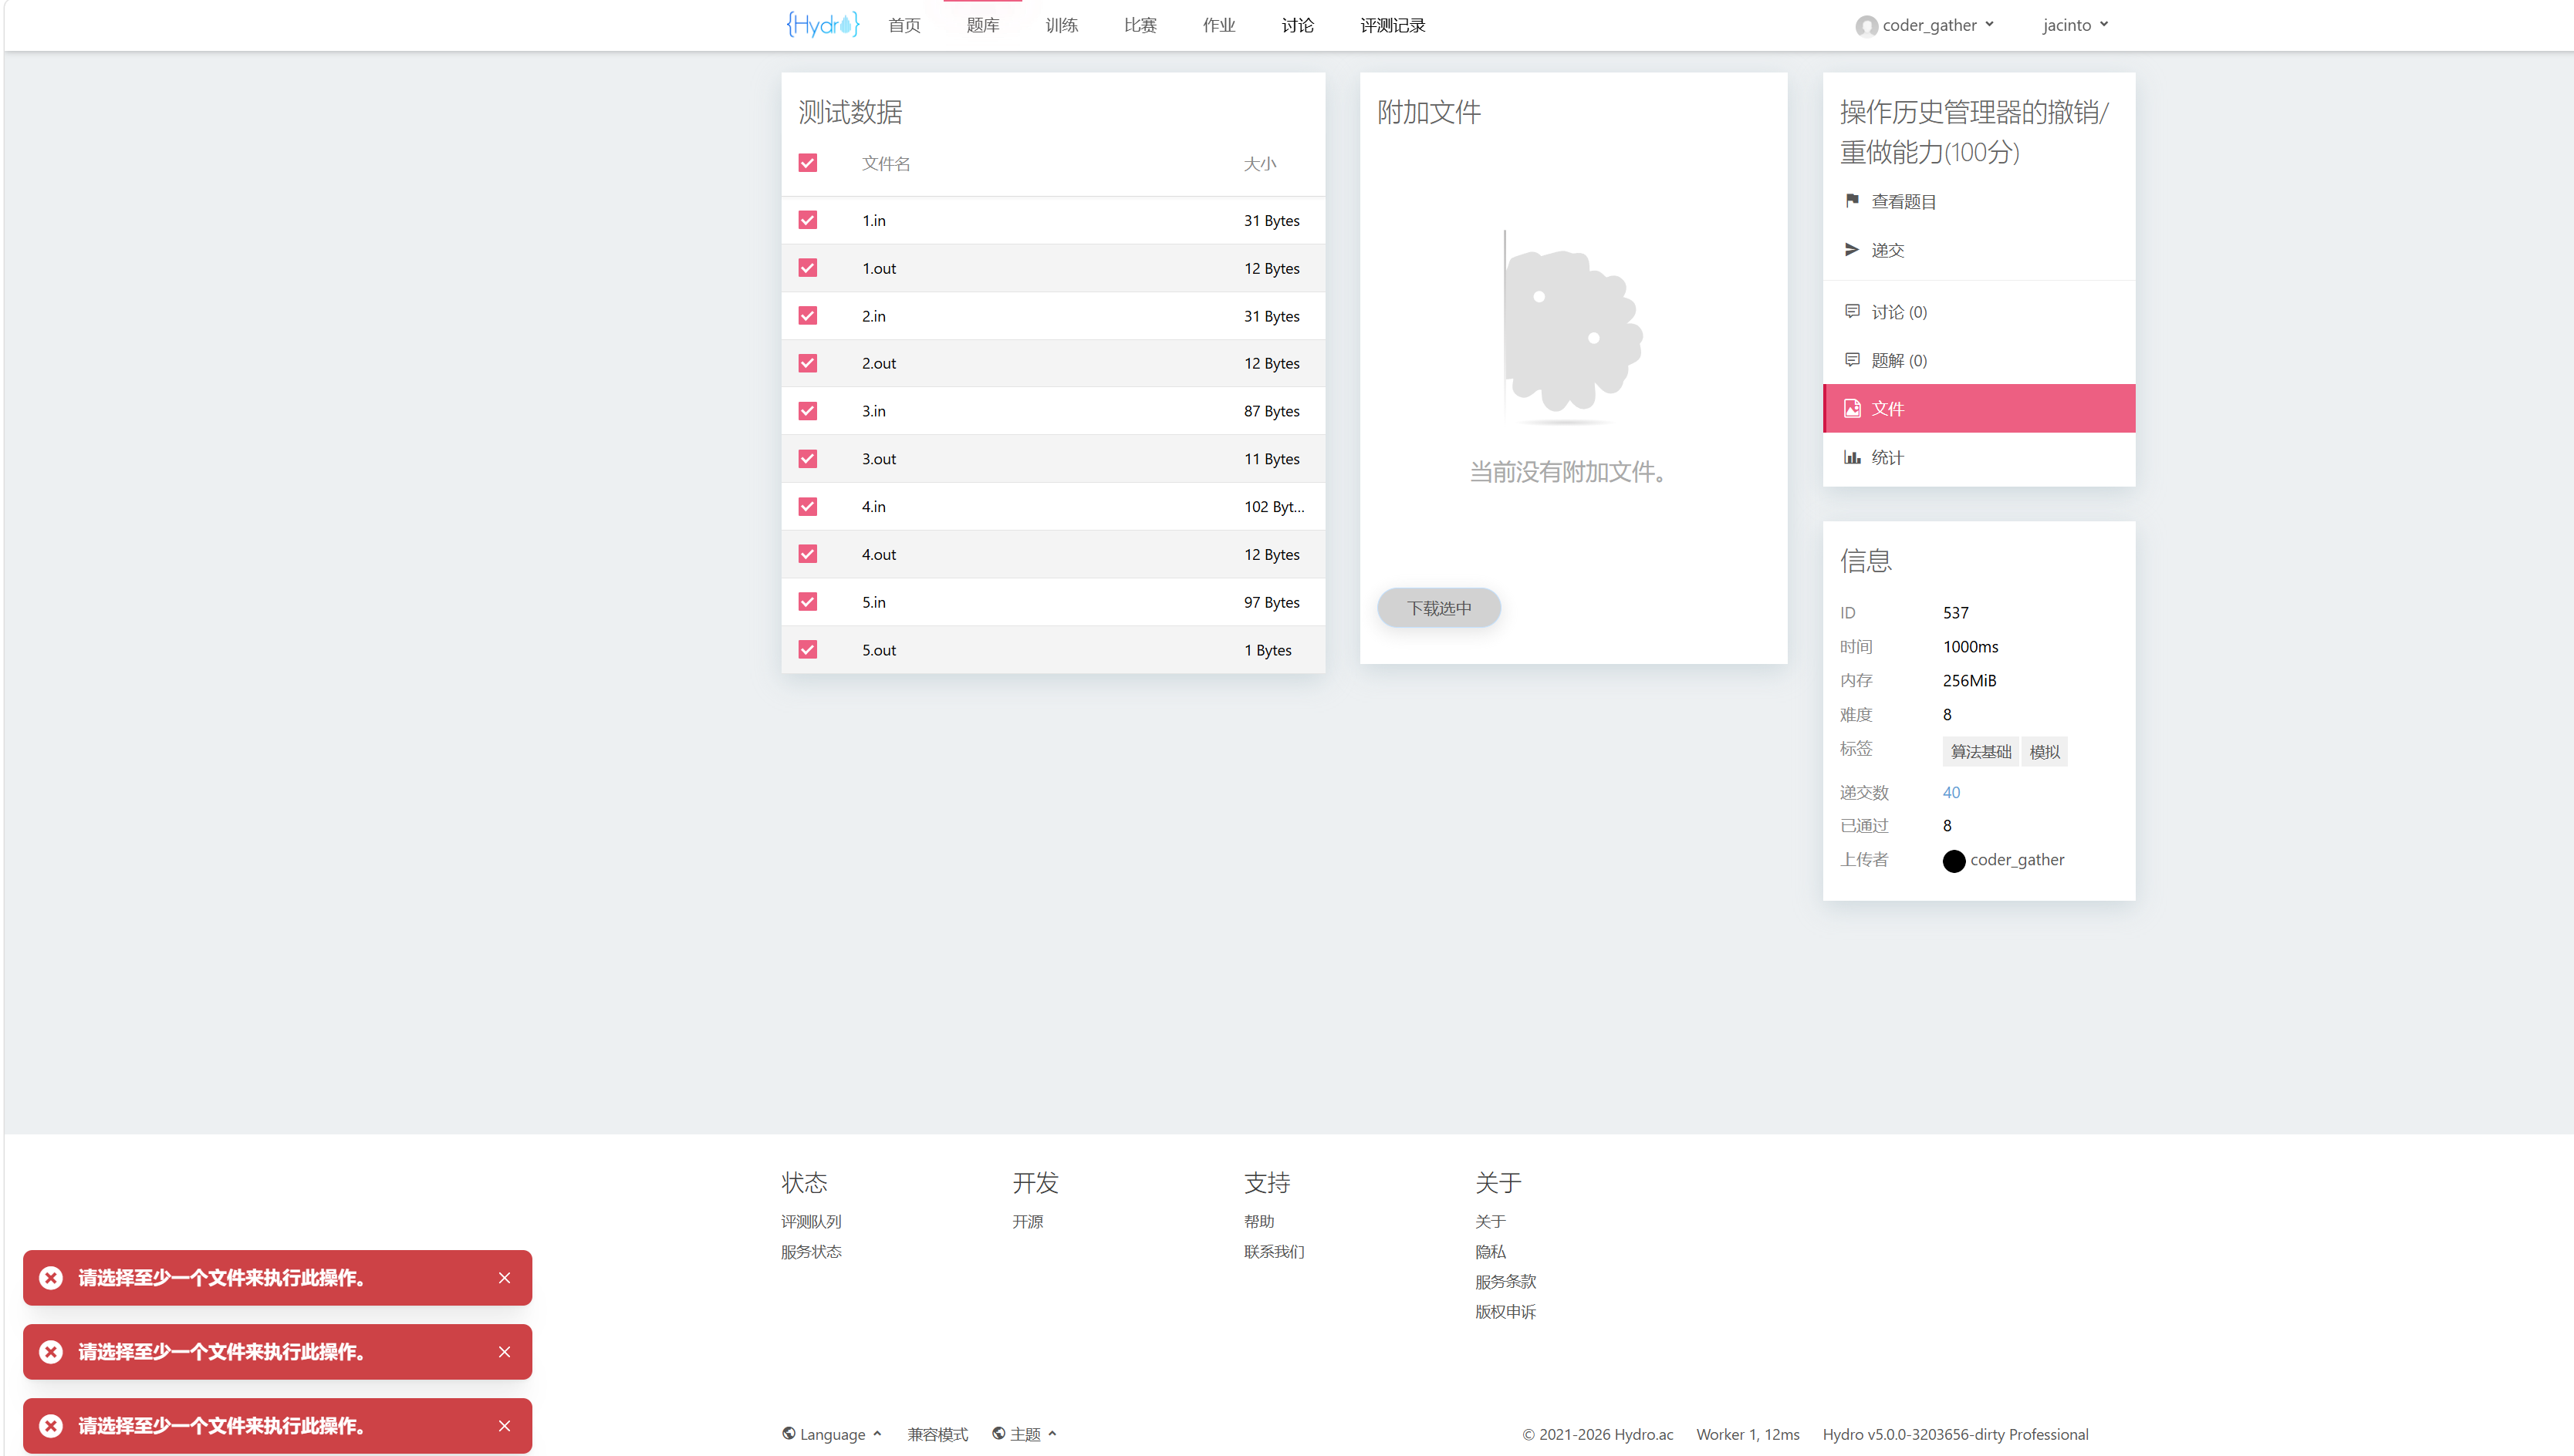
Task: Uncheck the 1.out file checkbox
Action: tap(807, 268)
